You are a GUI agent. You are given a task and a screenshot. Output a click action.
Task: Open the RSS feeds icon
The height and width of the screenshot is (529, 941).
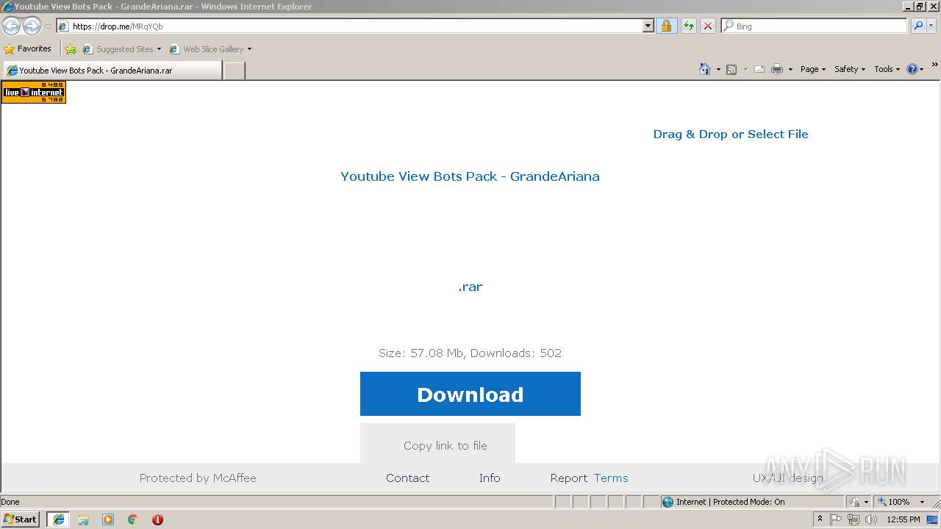pyautogui.click(x=731, y=69)
